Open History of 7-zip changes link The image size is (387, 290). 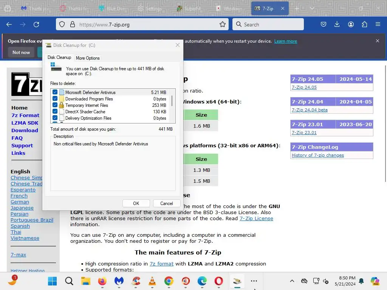click(317, 155)
